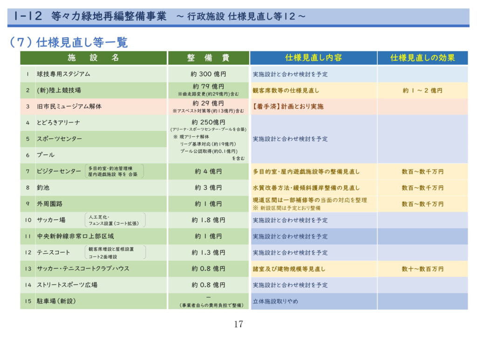The image size is (477, 337).
Task: Click the 立体施設取りやめ cell
Action: (x=275, y=301)
